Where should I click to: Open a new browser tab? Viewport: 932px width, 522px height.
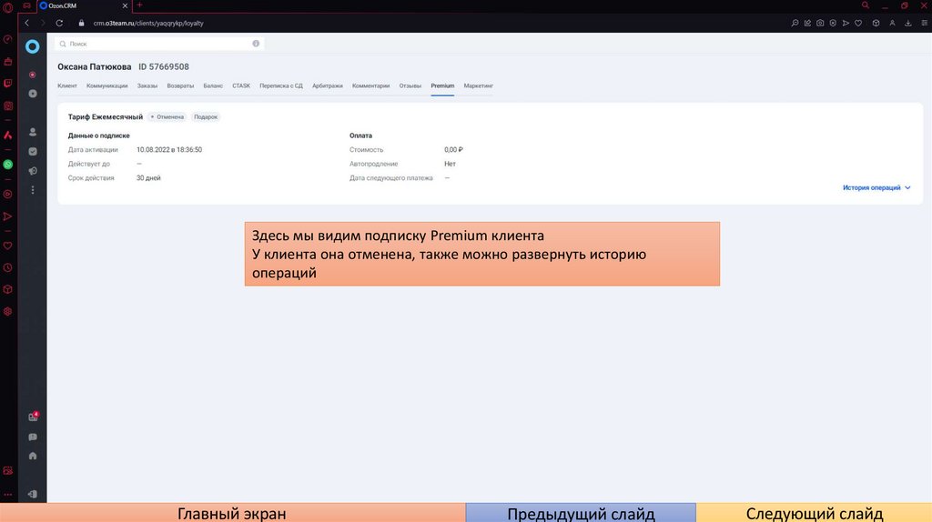tap(139, 5)
